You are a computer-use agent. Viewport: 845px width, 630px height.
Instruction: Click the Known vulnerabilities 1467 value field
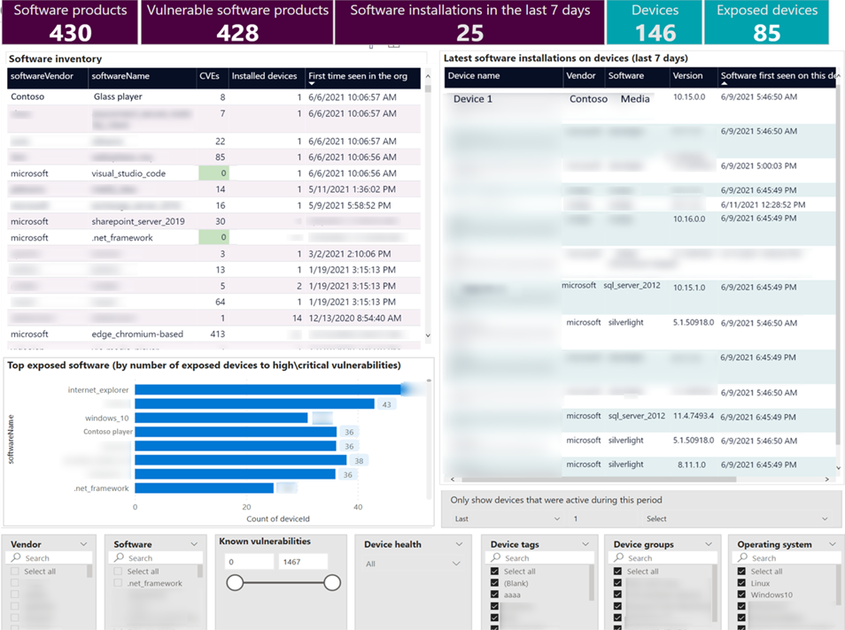pyautogui.click(x=303, y=562)
